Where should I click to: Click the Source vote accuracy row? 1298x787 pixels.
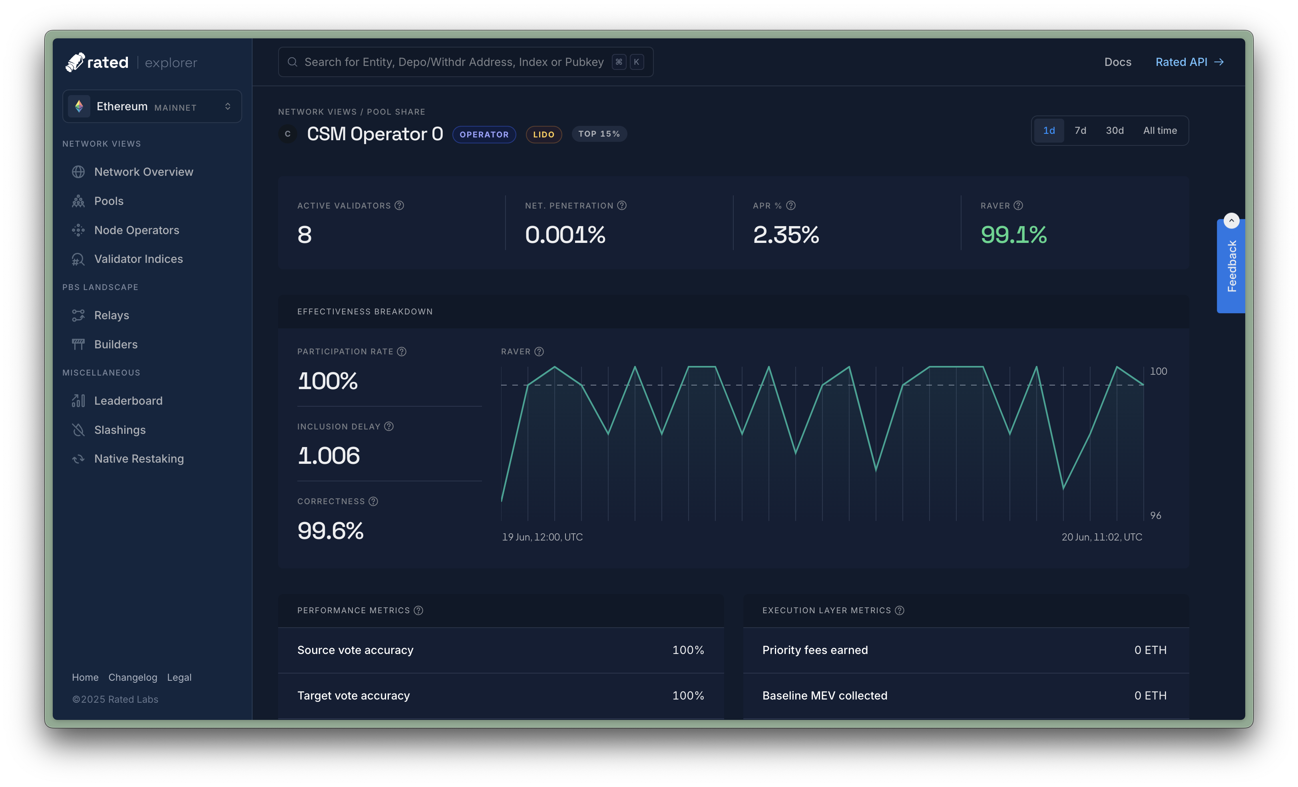501,650
